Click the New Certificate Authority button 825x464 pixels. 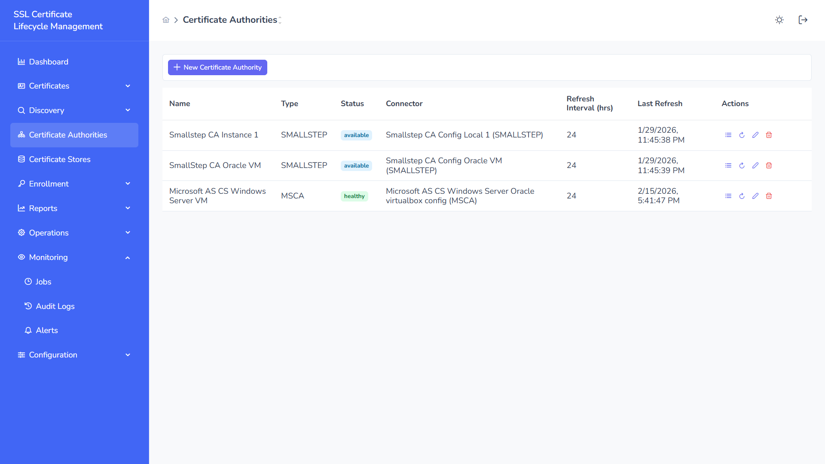(217, 67)
